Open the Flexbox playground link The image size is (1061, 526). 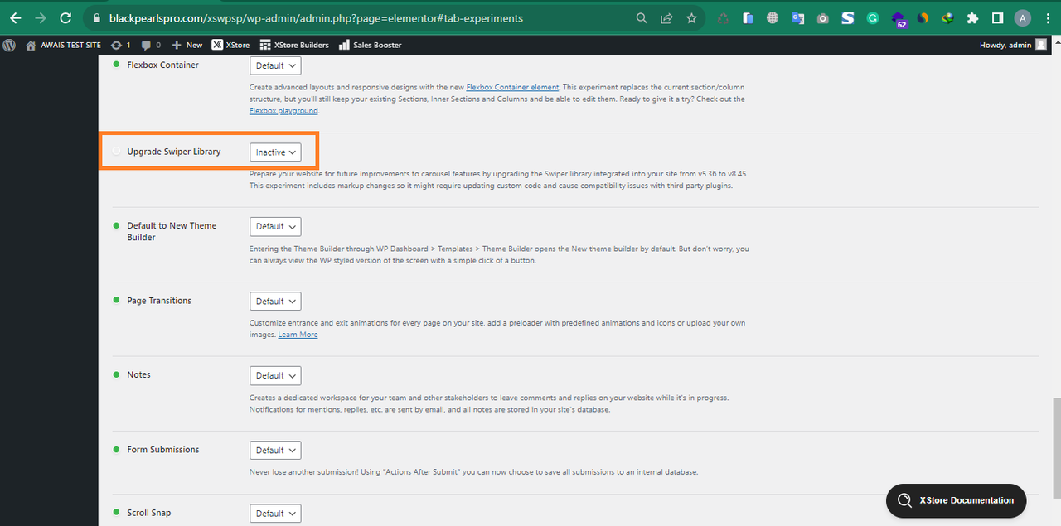click(x=283, y=111)
